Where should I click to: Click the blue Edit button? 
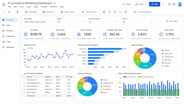[155, 4]
